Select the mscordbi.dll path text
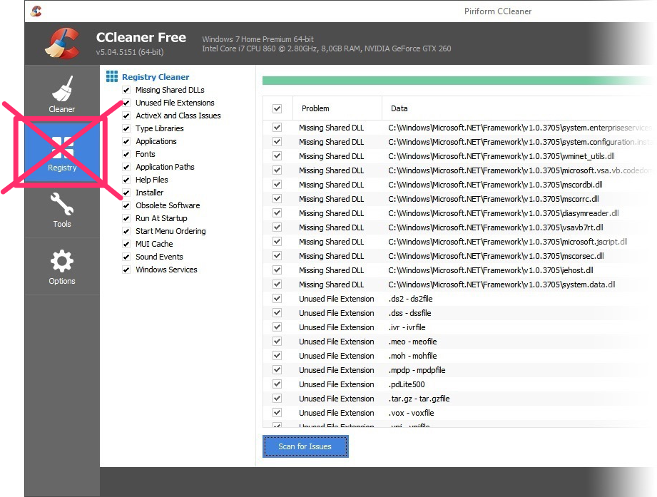Screen dimensions: 657x497 [x=495, y=185]
